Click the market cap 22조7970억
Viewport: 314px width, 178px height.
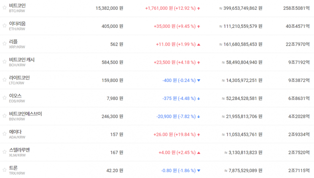[298, 44]
